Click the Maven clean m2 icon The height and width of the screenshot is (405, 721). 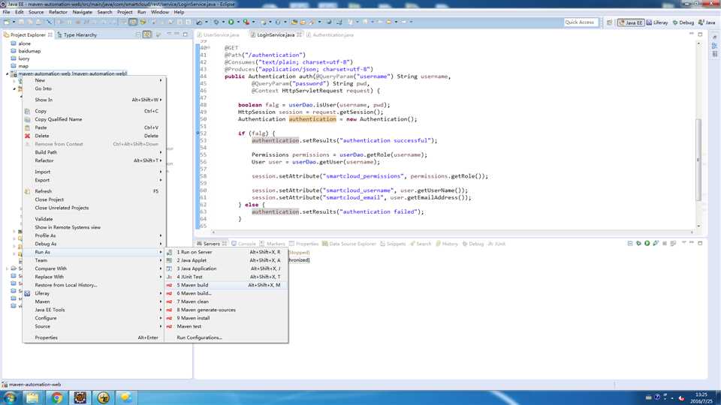click(x=169, y=301)
